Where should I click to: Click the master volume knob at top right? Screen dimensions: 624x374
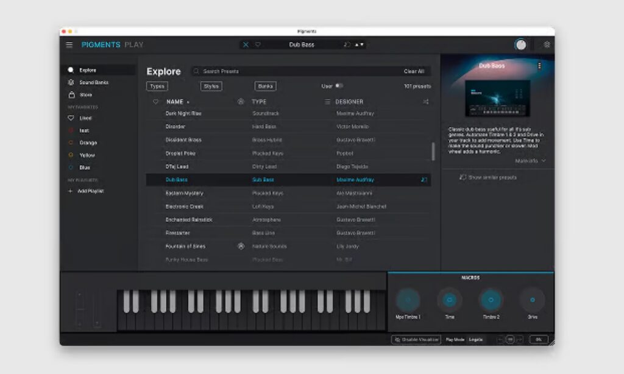click(520, 44)
